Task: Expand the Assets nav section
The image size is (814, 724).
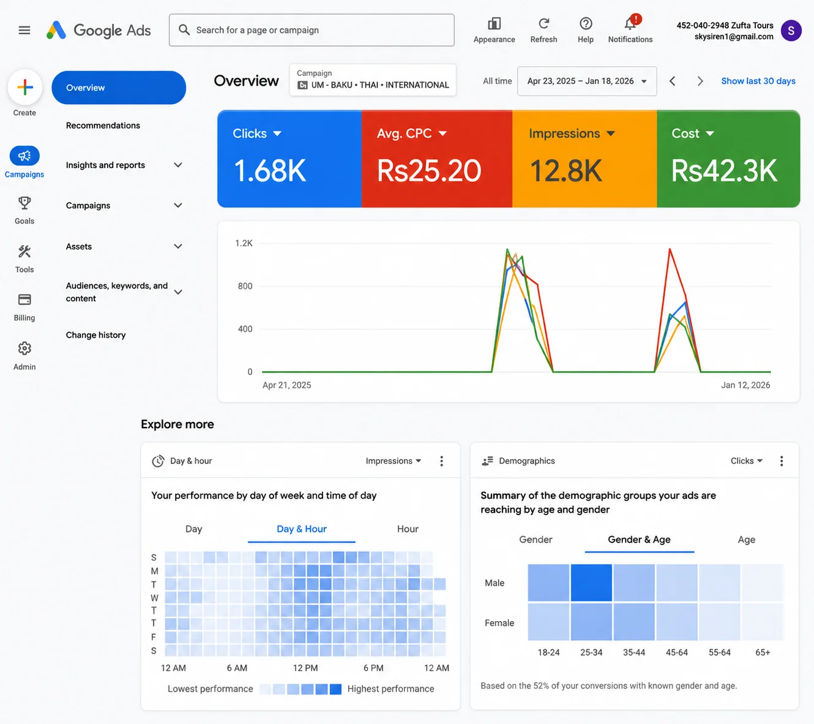Action: (x=178, y=246)
